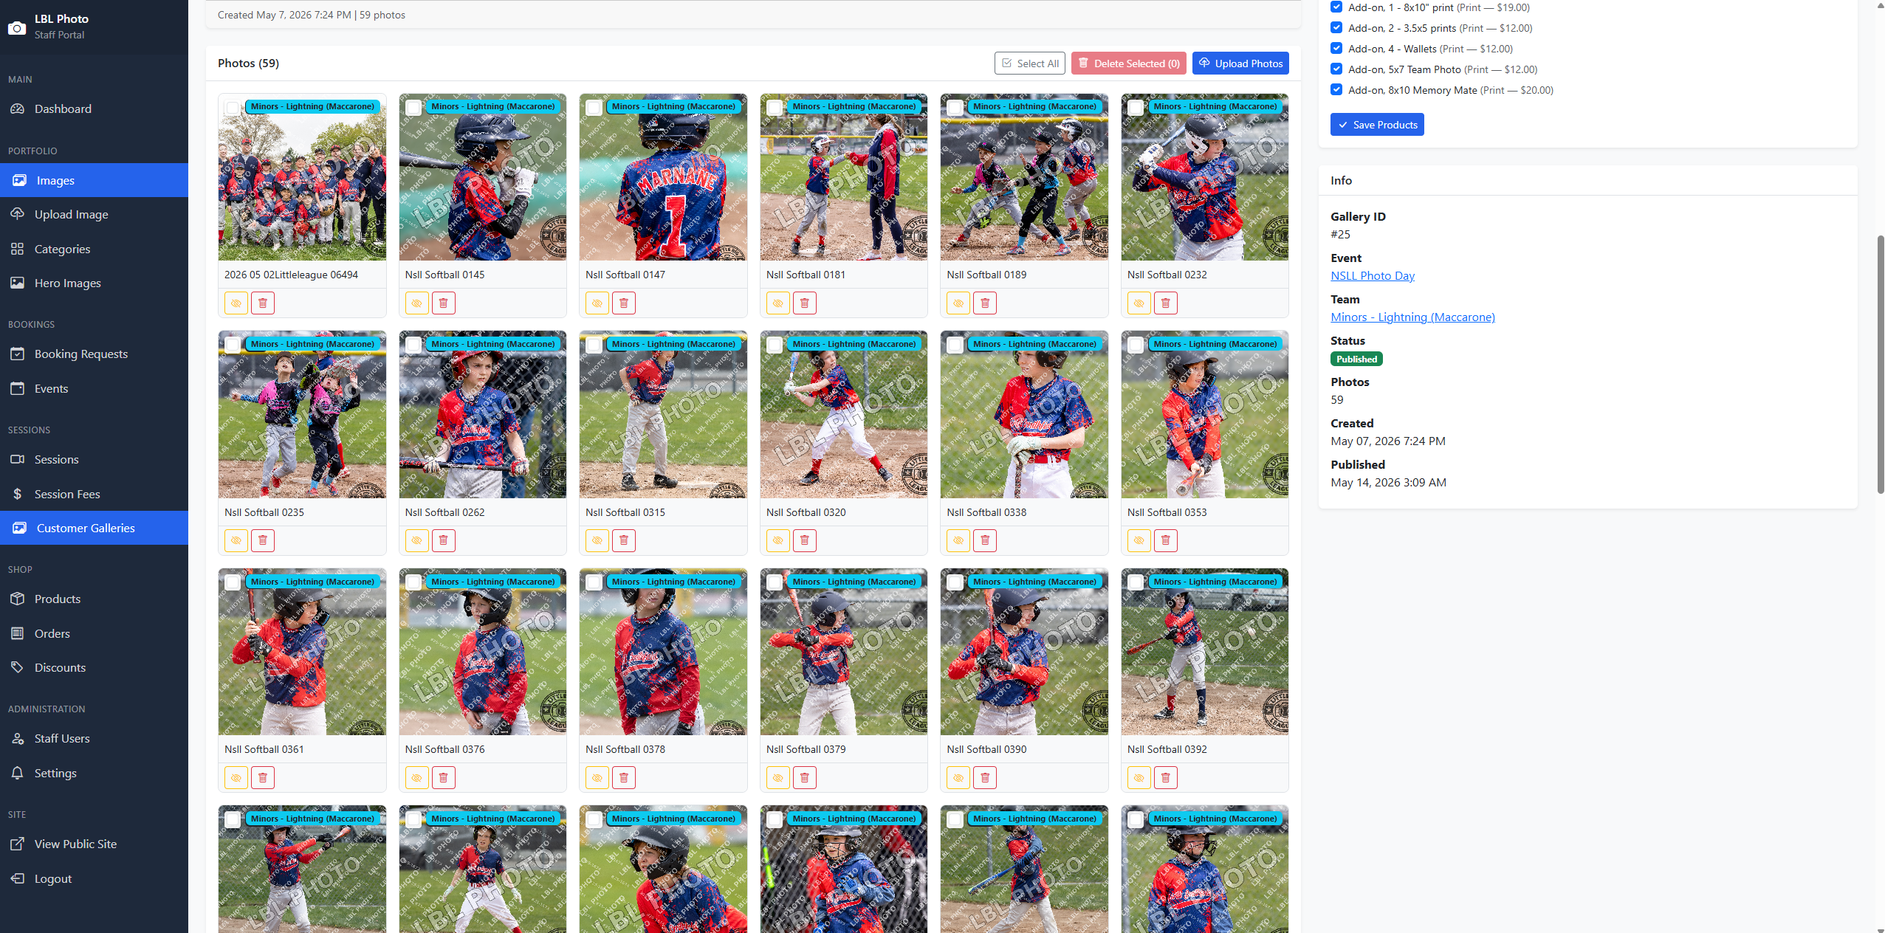Screen dimensions: 1885x933
Task: Click trash icon under Nsll Softball 0147
Action: click(624, 303)
